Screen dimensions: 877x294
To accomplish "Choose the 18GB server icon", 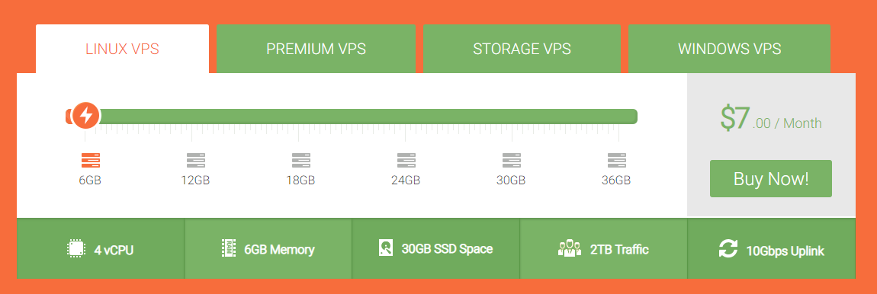I will (301, 161).
